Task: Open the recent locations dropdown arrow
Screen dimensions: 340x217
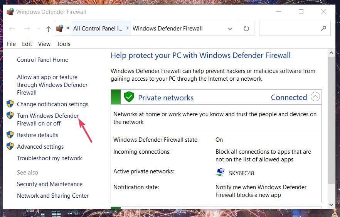Action: pos(39,29)
